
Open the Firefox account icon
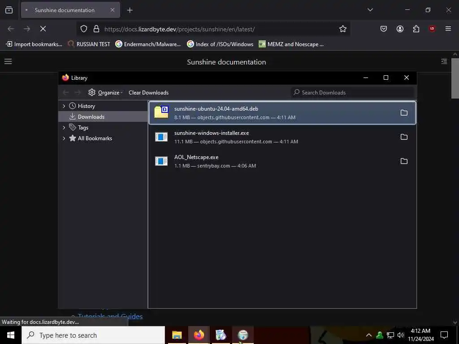(x=400, y=29)
